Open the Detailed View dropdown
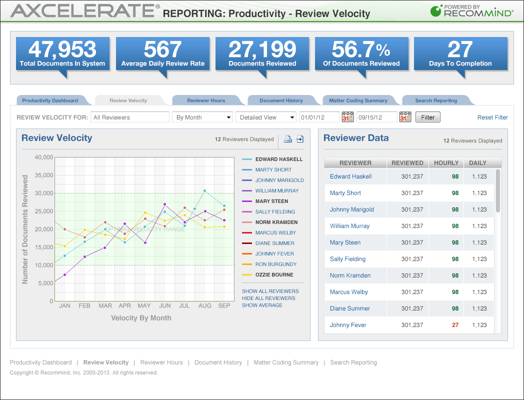Image resolution: width=524 pixels, height=400 pixels. click(x=266, y=117)
